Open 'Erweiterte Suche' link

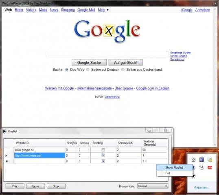[180, 53]
